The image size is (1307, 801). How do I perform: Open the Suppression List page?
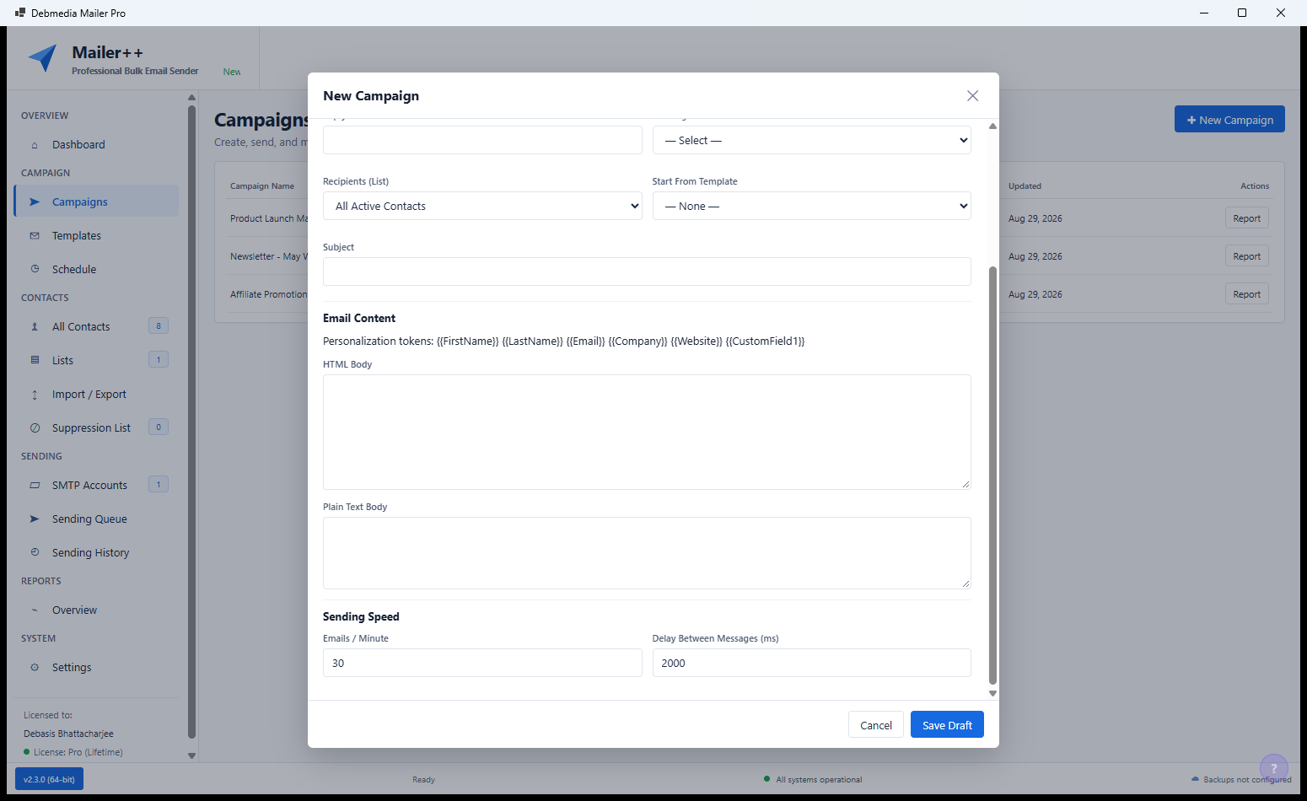tap(96, 428)
